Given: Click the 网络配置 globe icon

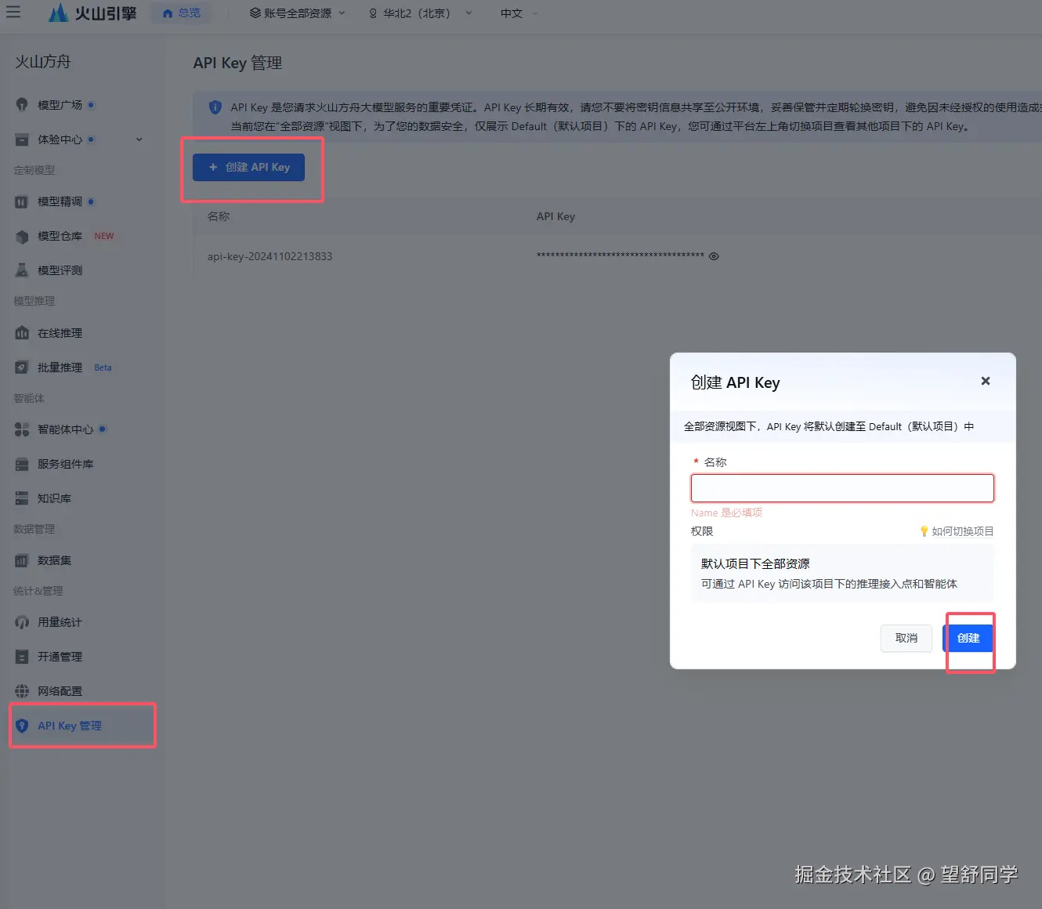Looking at the screenshot, I should click(x=22, y=691).
